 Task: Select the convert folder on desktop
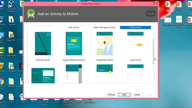(x=12, y=21)
